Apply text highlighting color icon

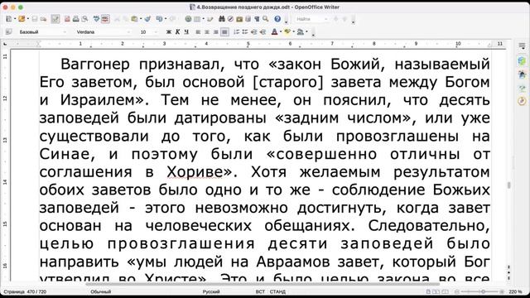(x=287, y=31)
